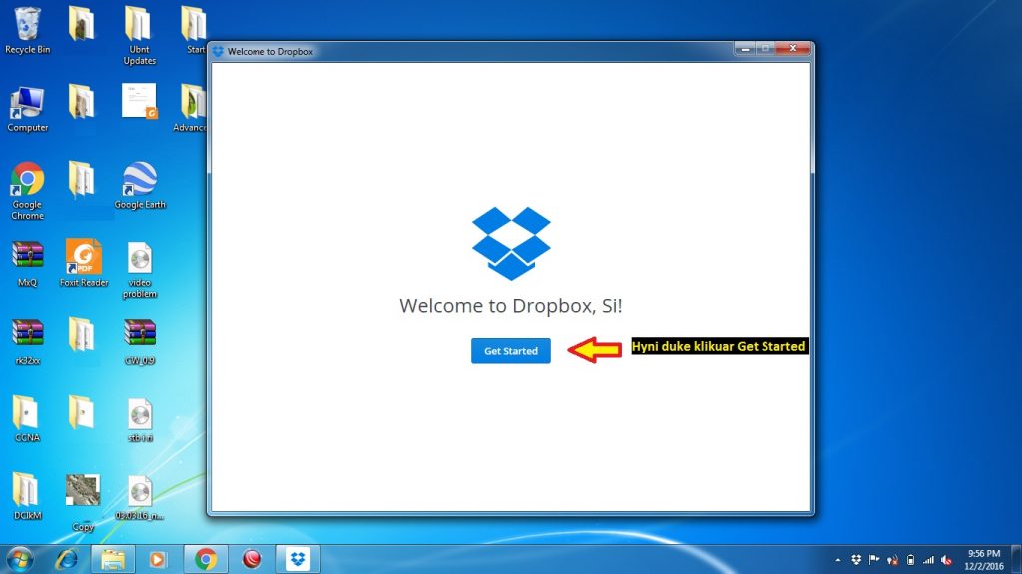The image size is (1022, 574).
Task: Select the document icon with orange badge
Action: [139, 101]
